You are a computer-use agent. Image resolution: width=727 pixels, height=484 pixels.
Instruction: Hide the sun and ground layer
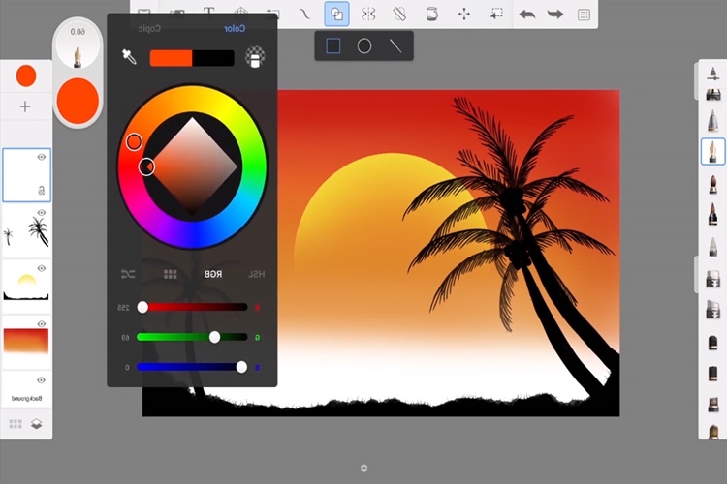[x=42, y=268]
